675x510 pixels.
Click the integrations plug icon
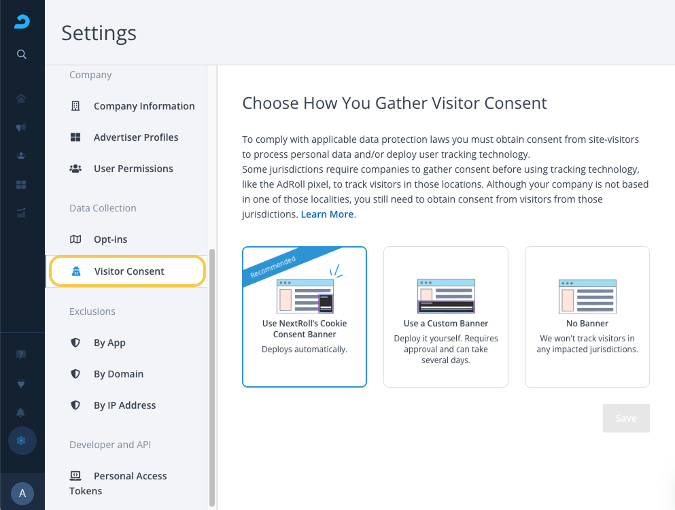tap(22, 384)
